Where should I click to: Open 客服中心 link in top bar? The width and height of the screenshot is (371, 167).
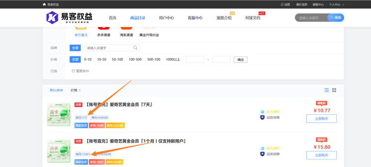(318, 4)
